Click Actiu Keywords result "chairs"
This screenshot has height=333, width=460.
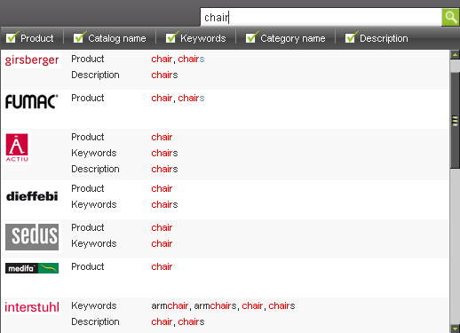click(164, 153)
